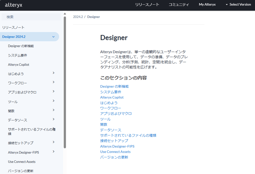Follow the Alteryx Copilot content link

click(112, 97)
